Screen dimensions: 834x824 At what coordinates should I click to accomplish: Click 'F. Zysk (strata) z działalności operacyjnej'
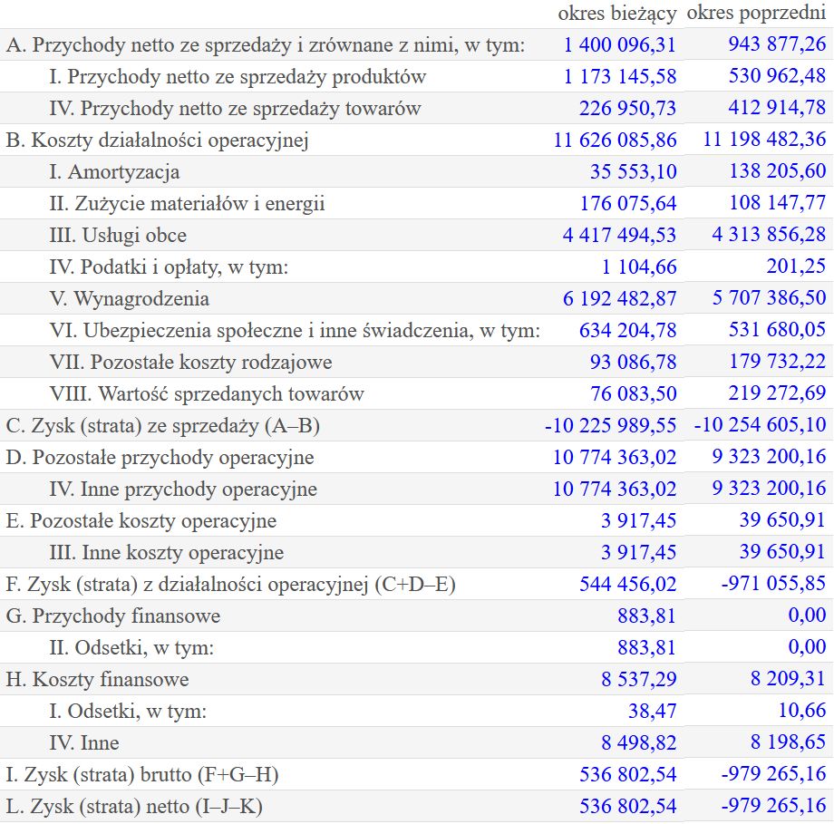[x=231, y=585]
